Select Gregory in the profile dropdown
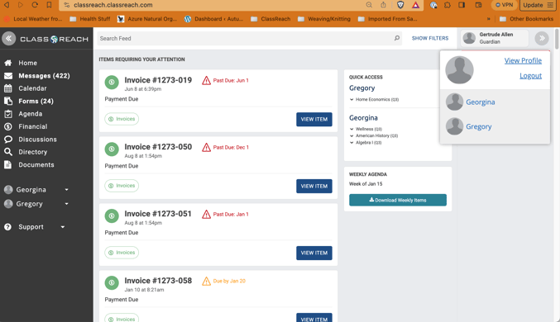Viewport: 560px width, 322px height. point(479,126)
